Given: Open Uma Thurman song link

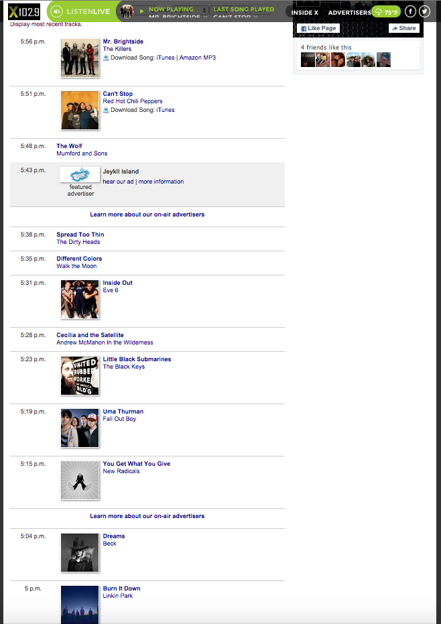Looking at the screenshot, I should (x=123, y=412).
